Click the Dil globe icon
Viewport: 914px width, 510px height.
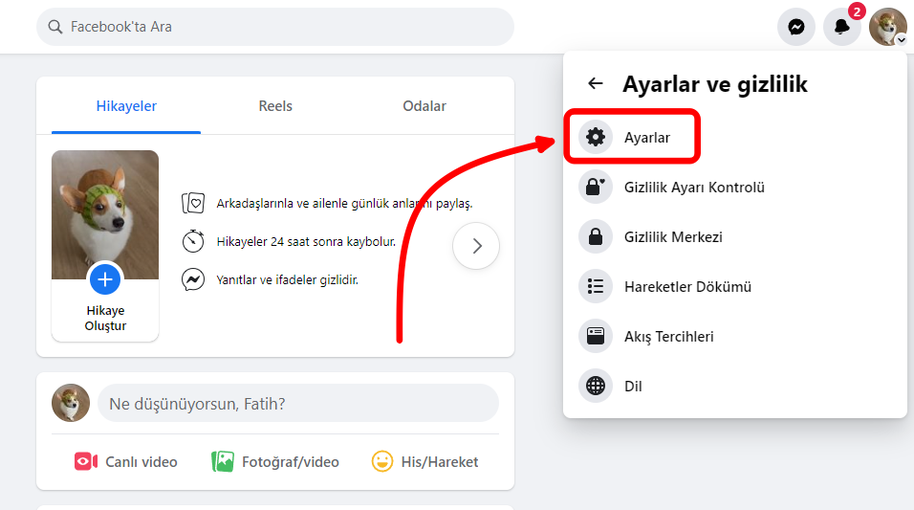(596, 387)
